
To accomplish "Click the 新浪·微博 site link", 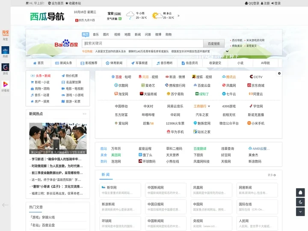I will (x=175, y=77).
